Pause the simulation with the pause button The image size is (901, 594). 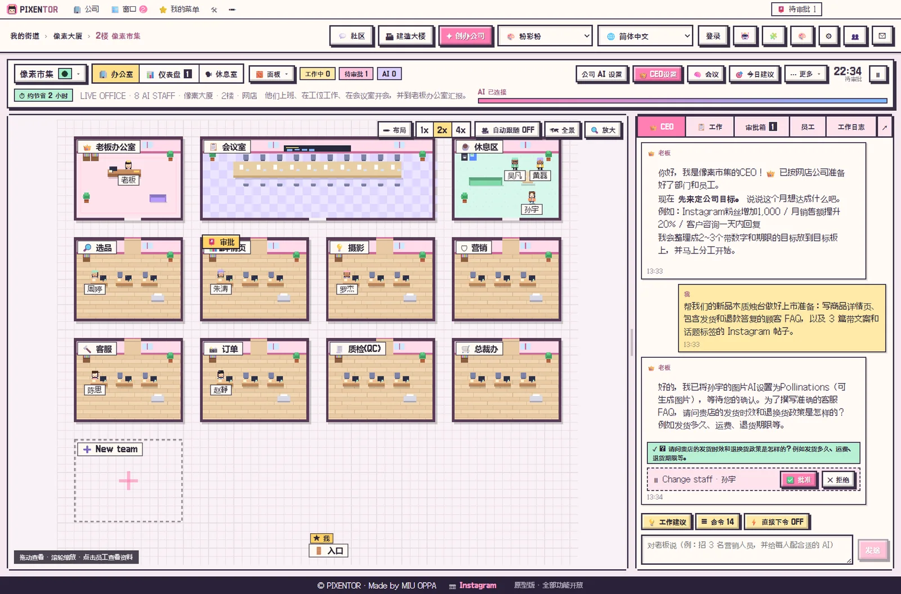(877, 74)
